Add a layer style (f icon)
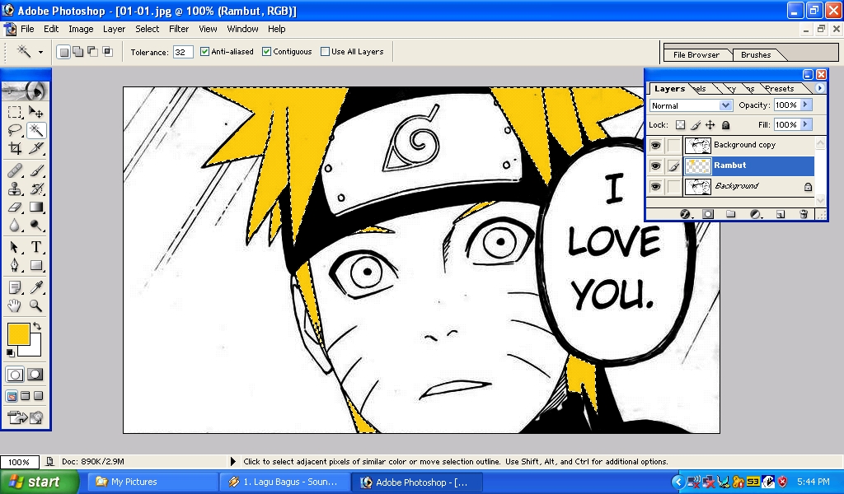This screenshot has width=844, height=494. click(x=685, y=214)
